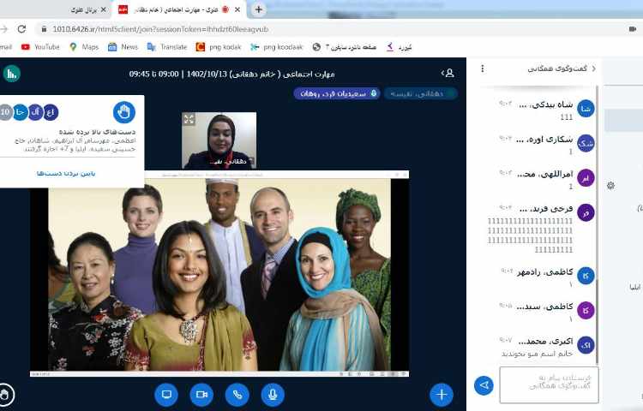Open the png koodaak bookmark
The image size is (643, 411).
[276, 47]
